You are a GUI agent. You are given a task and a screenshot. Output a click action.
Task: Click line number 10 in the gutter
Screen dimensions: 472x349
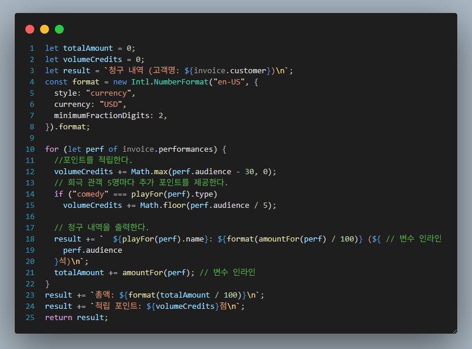pyautogui.click(x=30, y=149)
